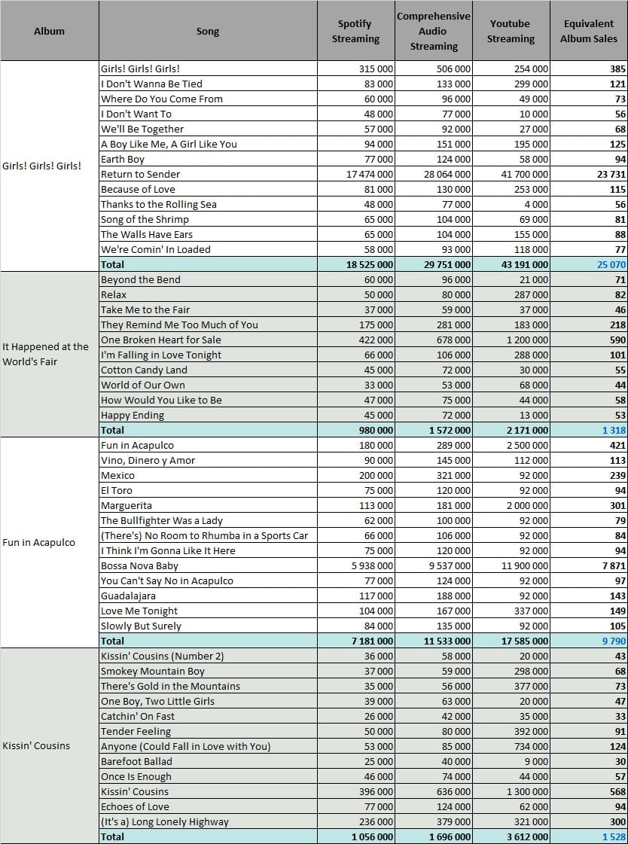This screenshot has height=844, width=628.
Task: Click total album sales 25 070
Action: 589,264
